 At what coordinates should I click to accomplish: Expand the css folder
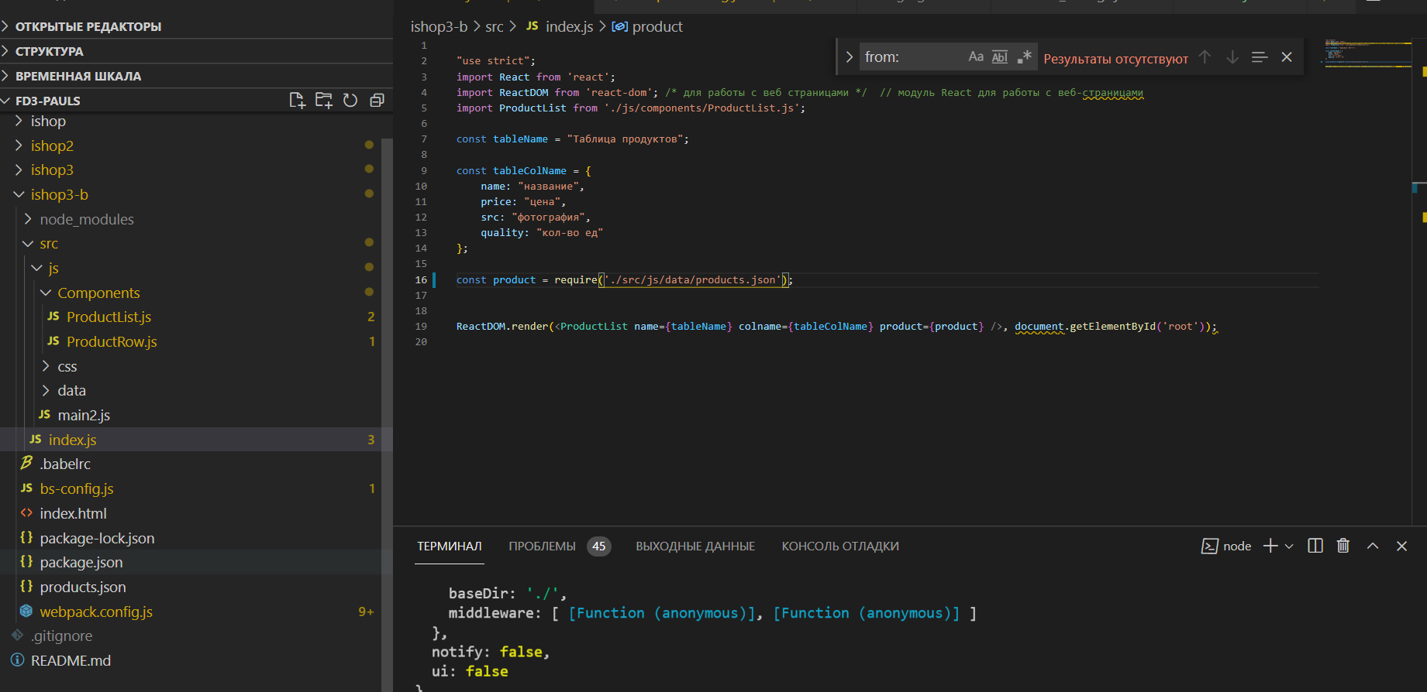[x=191, y=366]
